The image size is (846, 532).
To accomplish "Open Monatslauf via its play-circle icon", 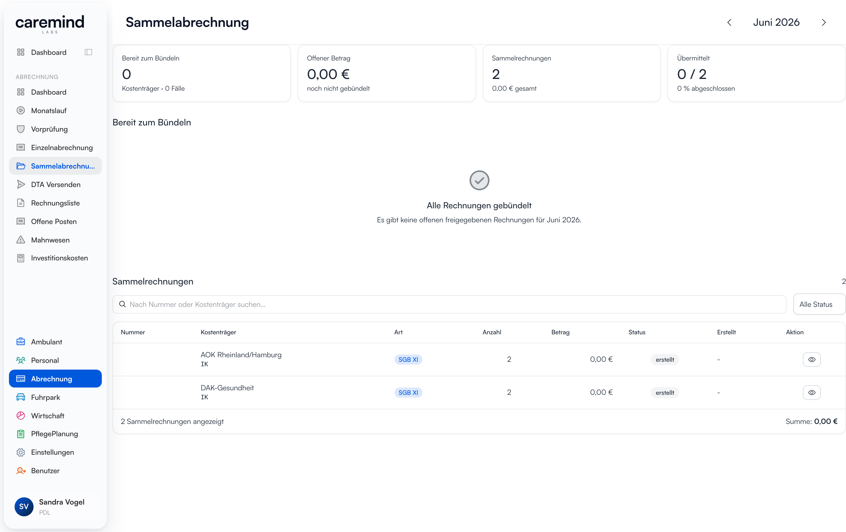I will [21, 110].
